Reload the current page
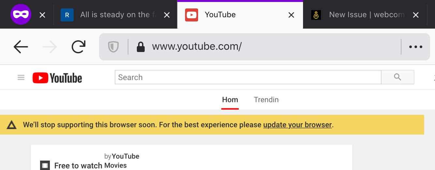This screenshot has height=170, width=435. (x=79, y=47)
